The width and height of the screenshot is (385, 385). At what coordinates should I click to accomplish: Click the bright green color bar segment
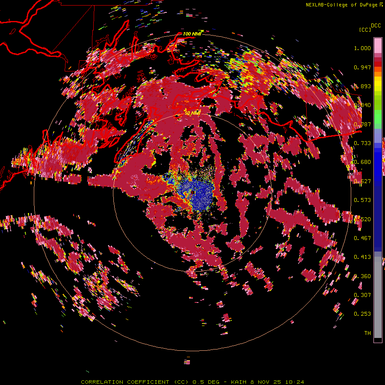(378, 117)
